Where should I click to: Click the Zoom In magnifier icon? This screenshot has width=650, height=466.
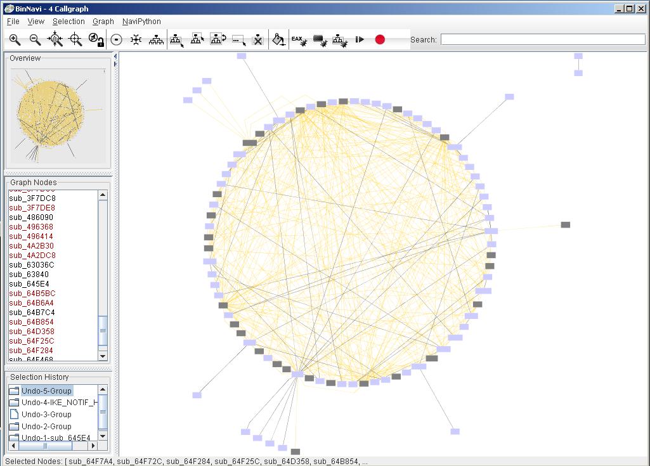point(15,40)
